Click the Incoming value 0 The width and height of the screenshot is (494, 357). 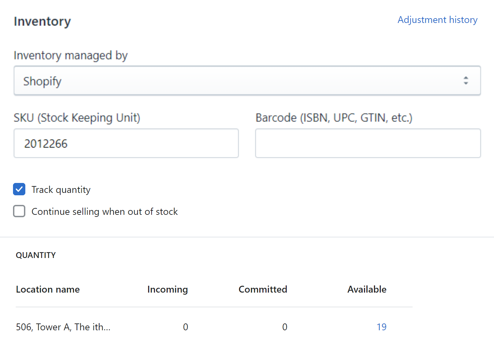185,327
